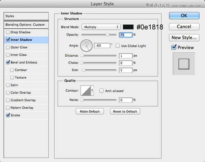Expand the contour picker arrow
Viewport: 205px width, 162px height.
pos(92,91)
